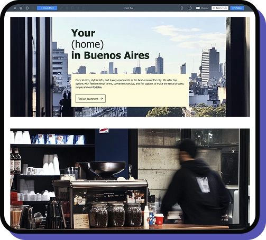The width and height of the screenshot is (266, 240).
Task: Switch to mobile device preview icon
Action: [182, 8]
